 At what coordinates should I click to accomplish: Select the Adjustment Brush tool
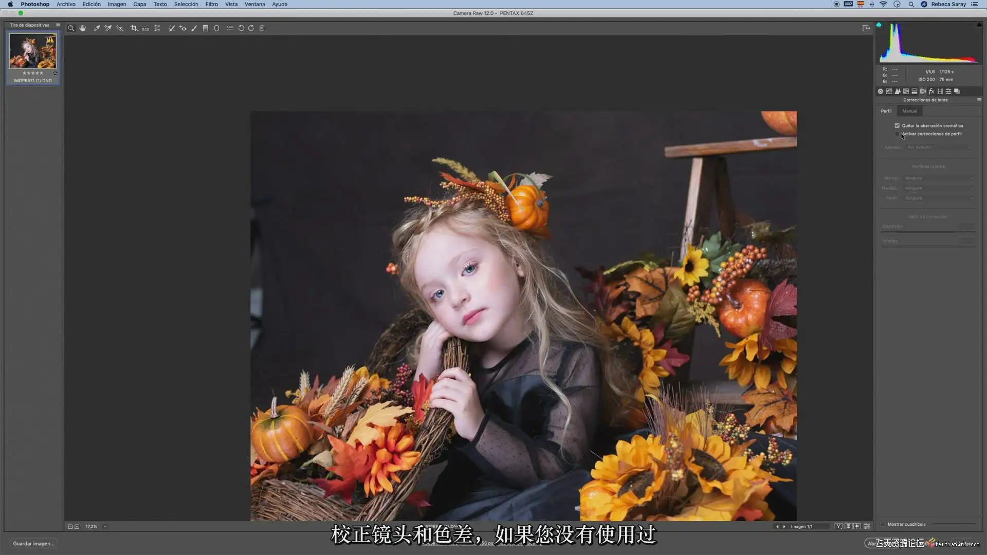coord(194,28)
